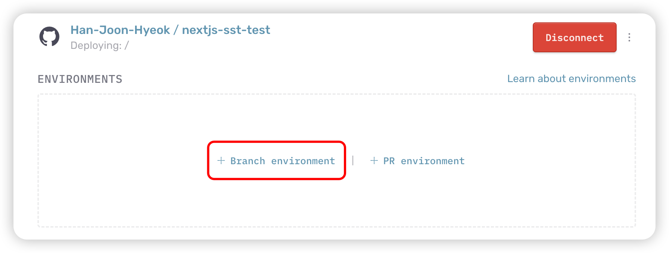669x253 pixels.
Task: Click the word "Branch" in Branch environment
Action: tap(248, 161)
